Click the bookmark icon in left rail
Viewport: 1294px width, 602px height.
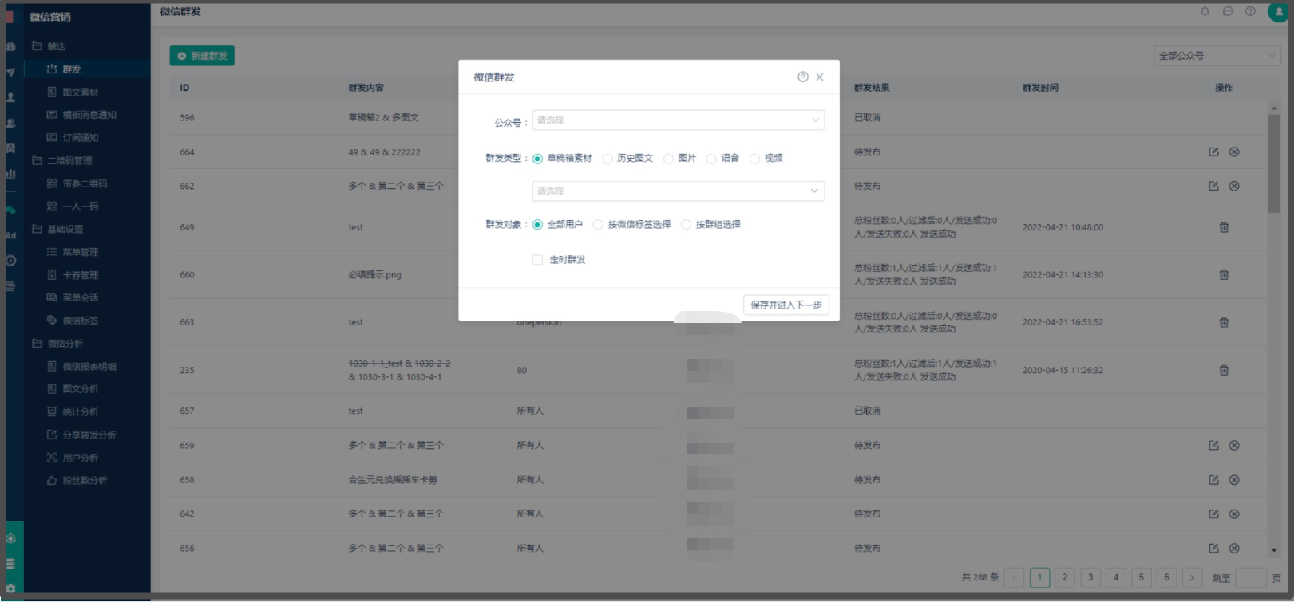tap(10, 148)
